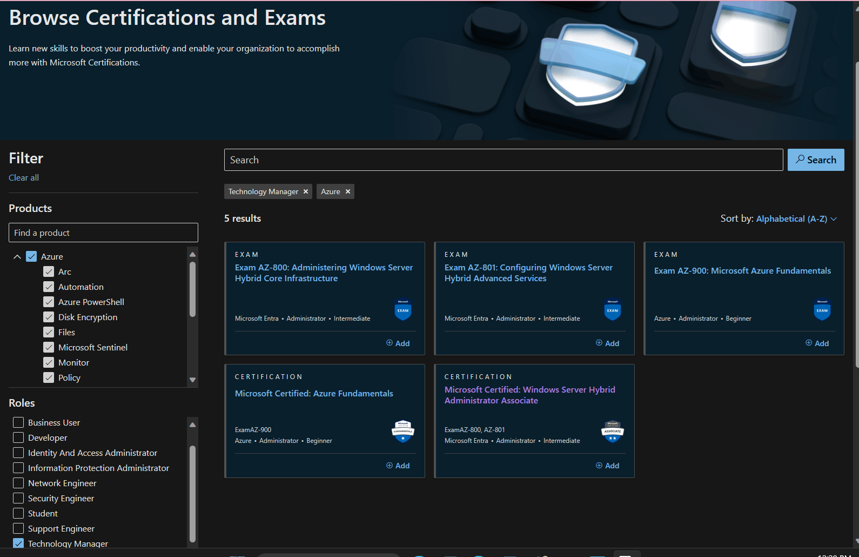Image resolution: width=859 pixels, height=557 pixels.
Task: Remove the Azure filter tag
Action: (x=348, y=191)
